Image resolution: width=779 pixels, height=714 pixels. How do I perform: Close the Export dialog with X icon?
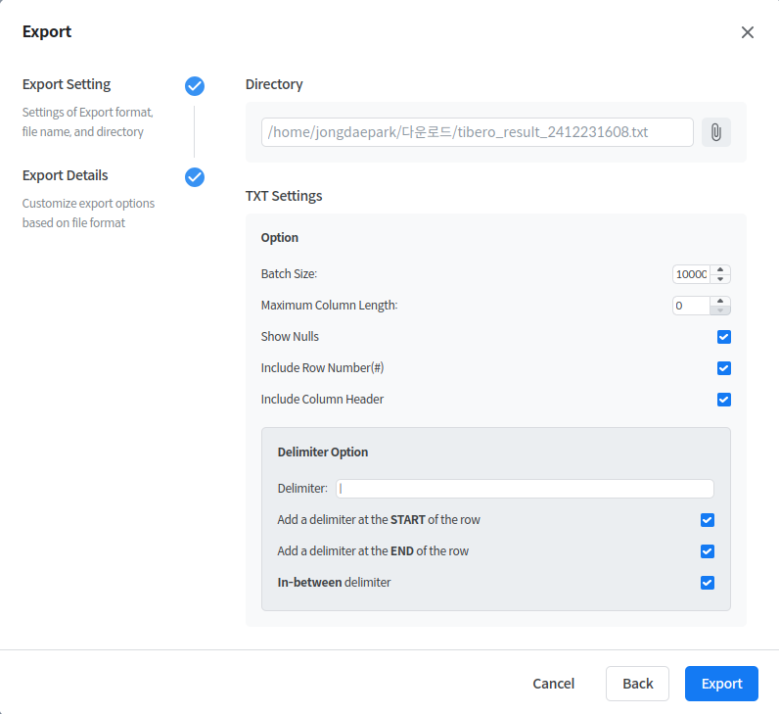[748, 32]
